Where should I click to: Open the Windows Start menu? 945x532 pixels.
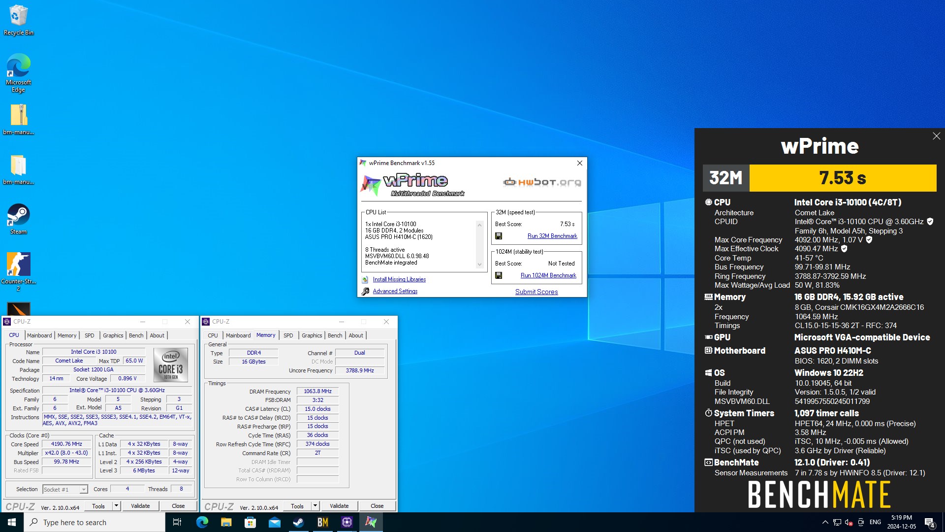[x=12, y=522]
